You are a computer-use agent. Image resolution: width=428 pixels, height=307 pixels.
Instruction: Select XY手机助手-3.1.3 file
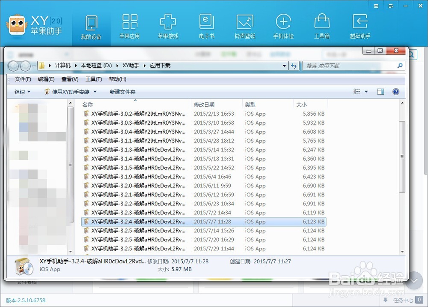[204, 150]
